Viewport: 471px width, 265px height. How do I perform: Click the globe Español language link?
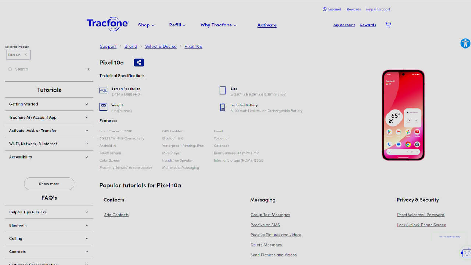(x=332, y=9)
